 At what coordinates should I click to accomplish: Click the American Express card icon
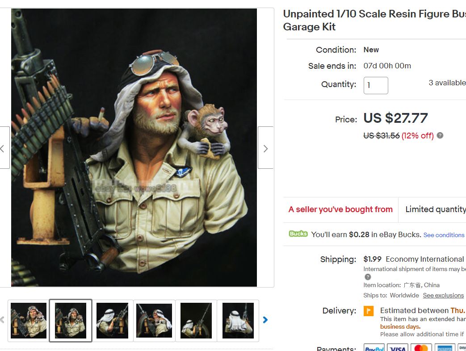445,348
